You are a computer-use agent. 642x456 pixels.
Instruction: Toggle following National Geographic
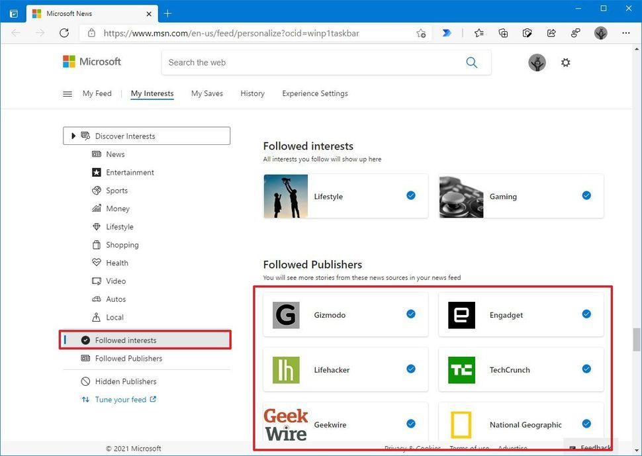coord(586,424)
